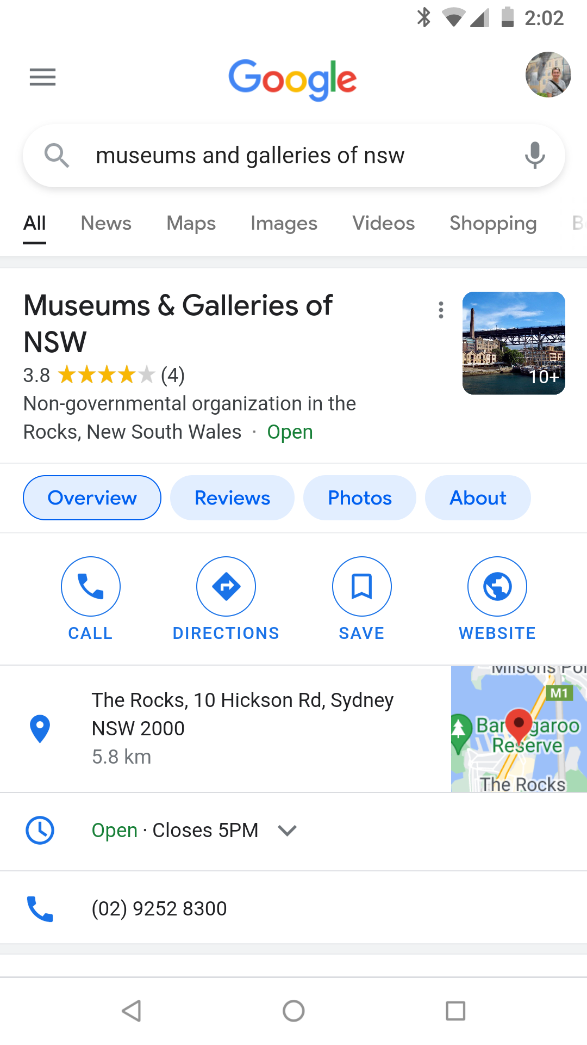Select the Photos chip

pyautogui.click(x=360, y=497)
